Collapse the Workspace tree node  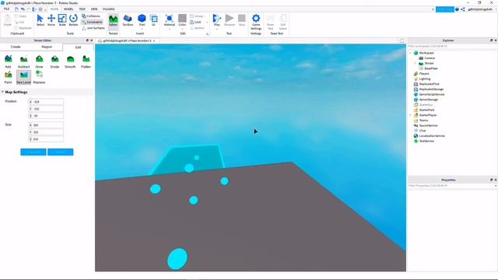tap(410, 53)
